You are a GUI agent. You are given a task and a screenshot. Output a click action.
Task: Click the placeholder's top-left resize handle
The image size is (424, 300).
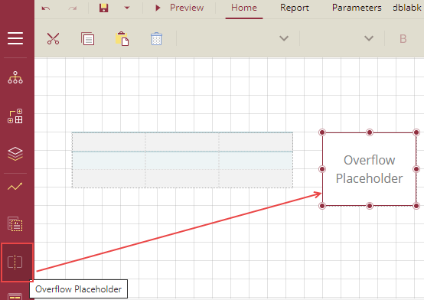pos(322,132)
